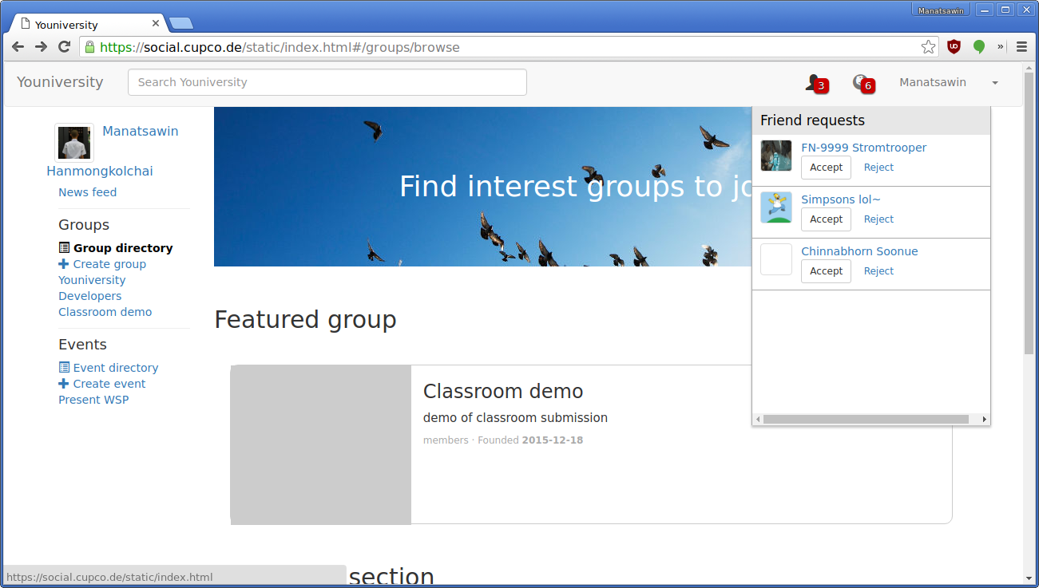This screenshot has width=1039, height=588.
Task: Select the Youniversity browser tab
Action: tap(88, 24)
